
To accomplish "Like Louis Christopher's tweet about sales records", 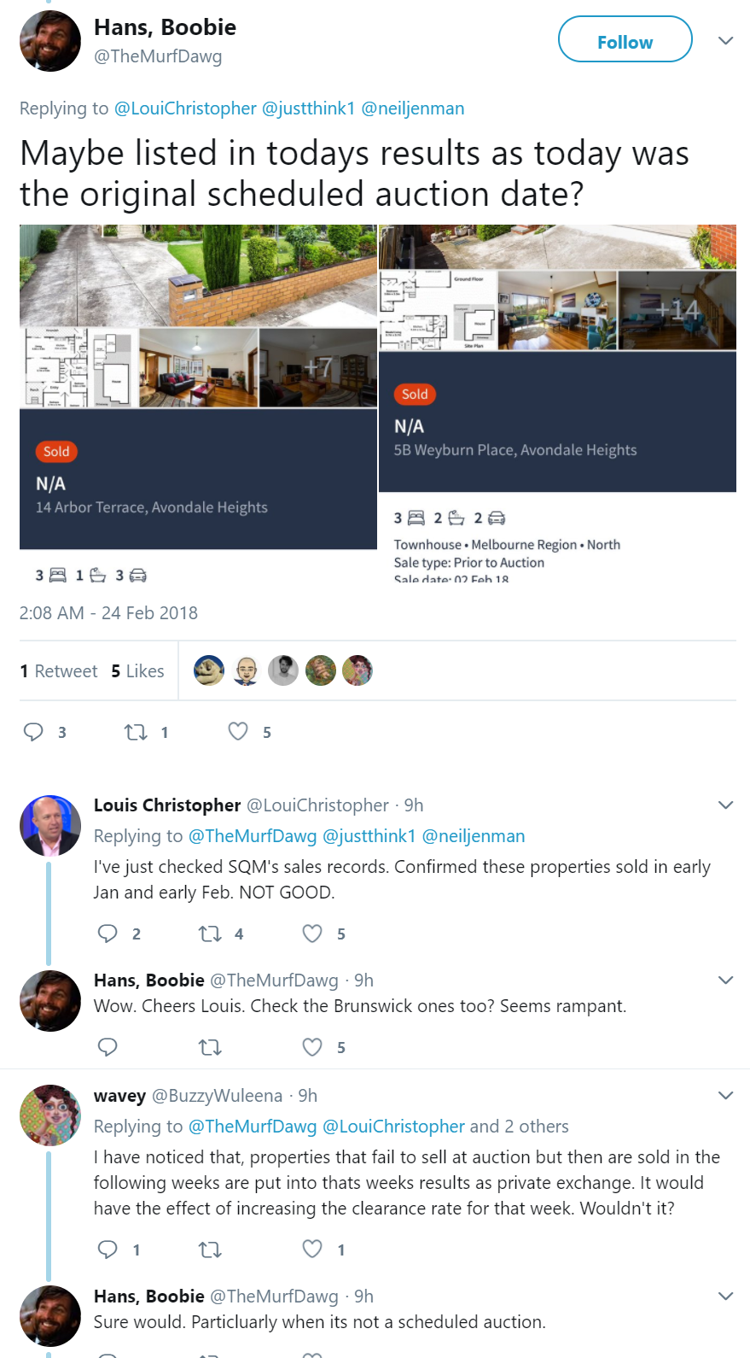I will [312, 934].
